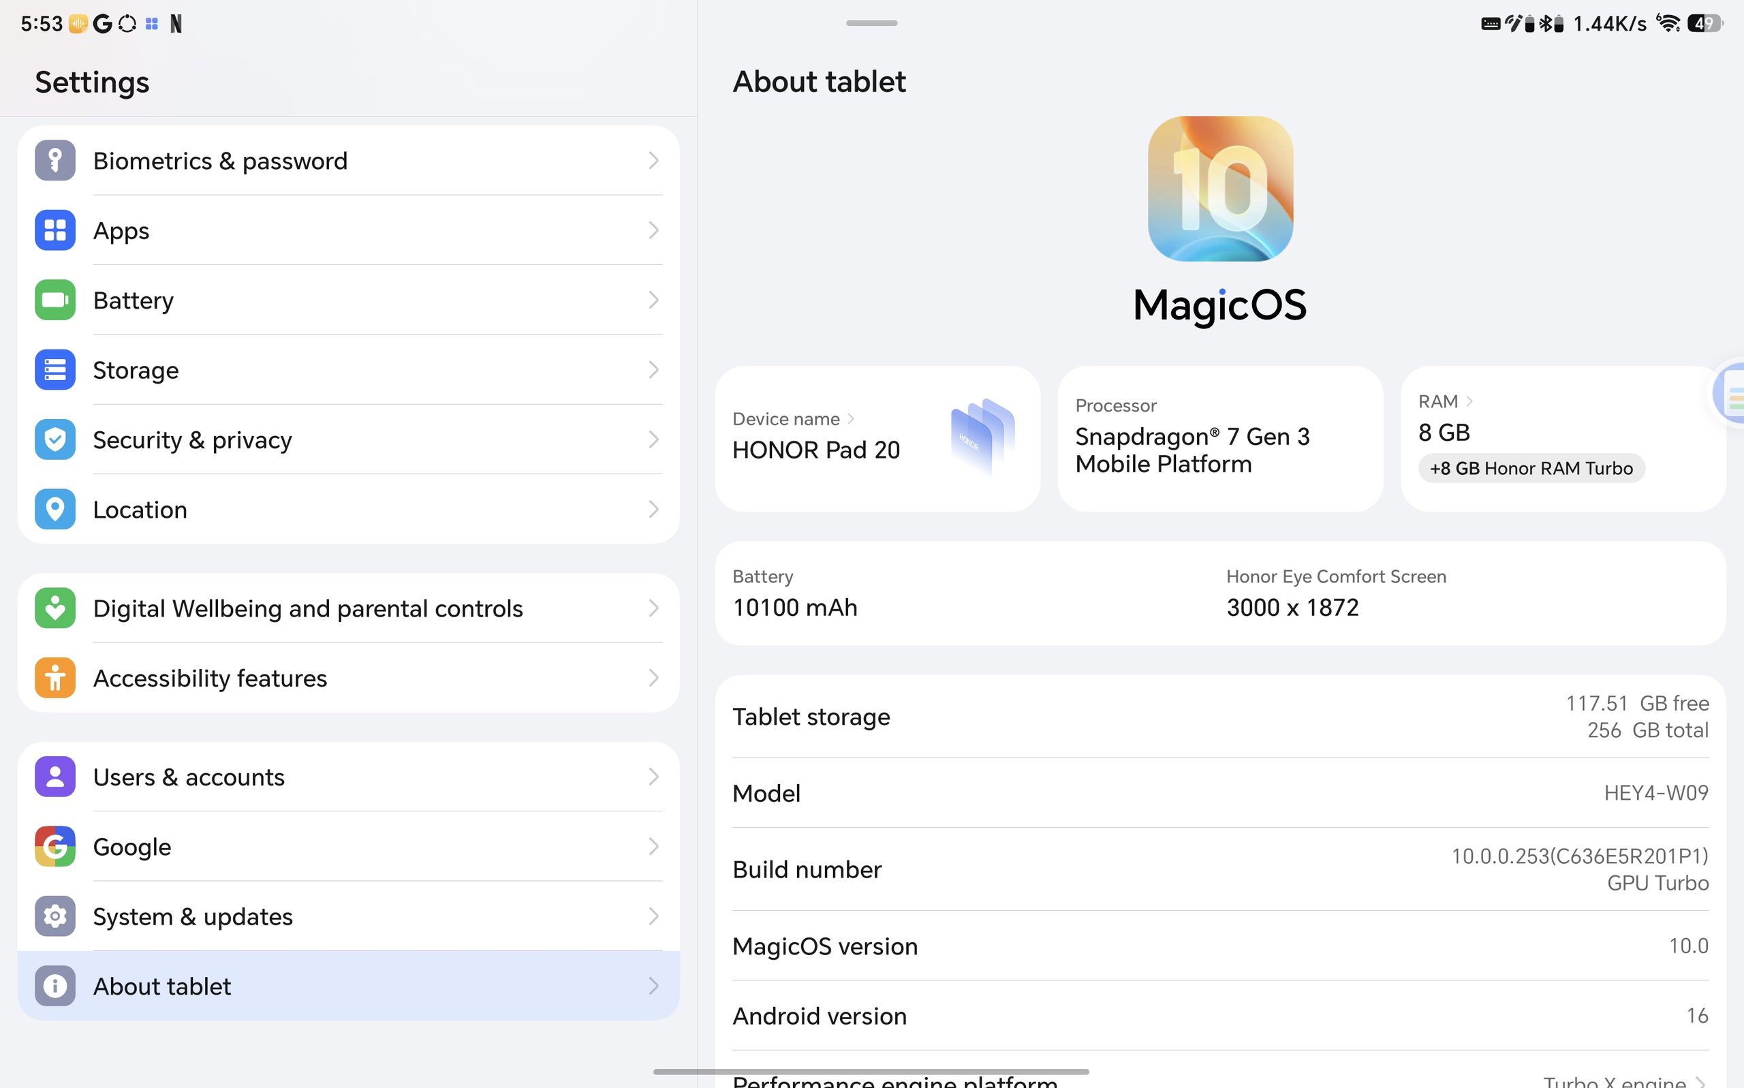Tap the Processor Snapdragon 7 Gen 3 card
The image size is (1744, 1088).
[1220, 439]
